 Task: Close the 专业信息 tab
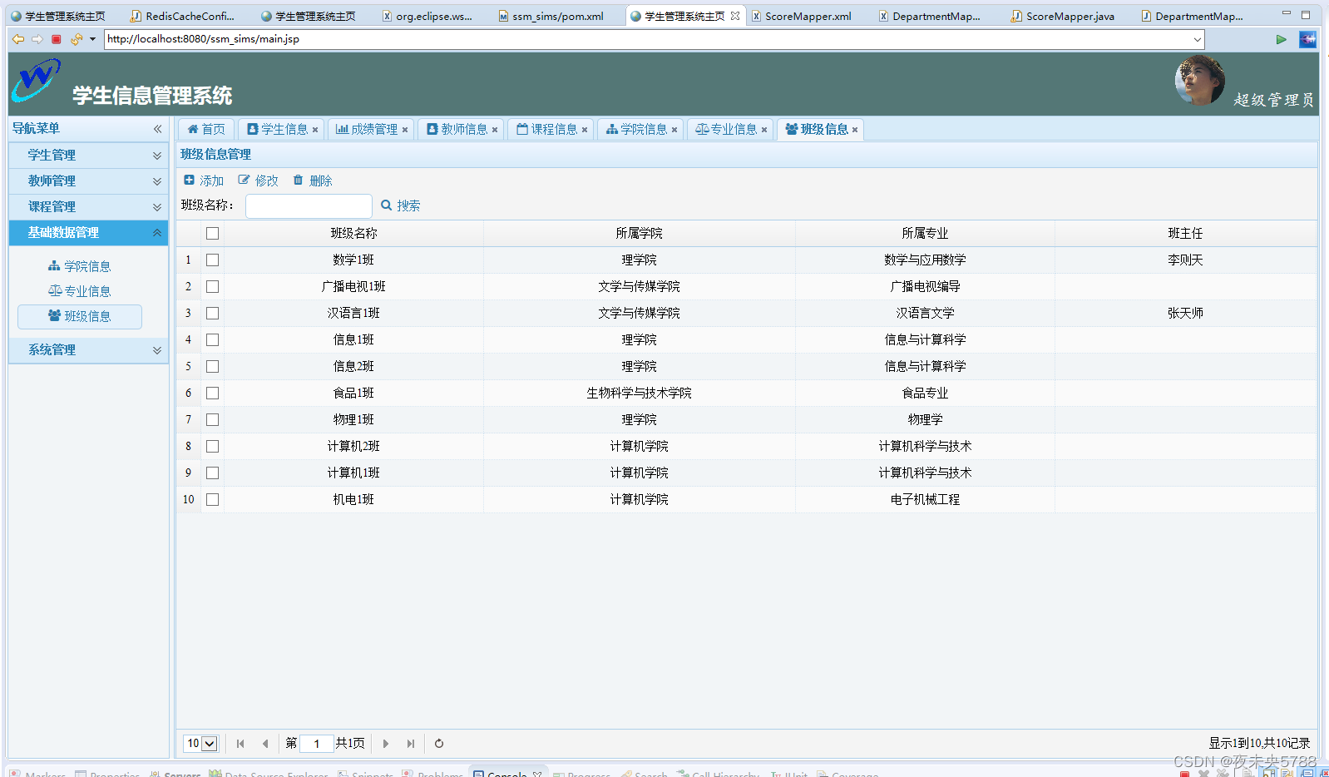pos(764,130)
